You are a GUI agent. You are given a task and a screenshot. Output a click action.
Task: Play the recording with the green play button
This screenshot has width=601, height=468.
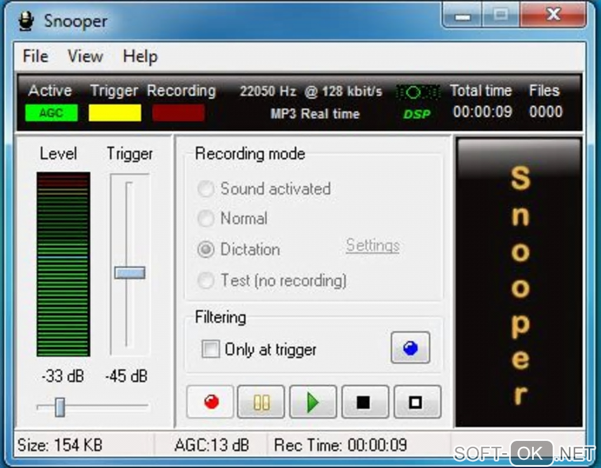[x=313, y=401]
